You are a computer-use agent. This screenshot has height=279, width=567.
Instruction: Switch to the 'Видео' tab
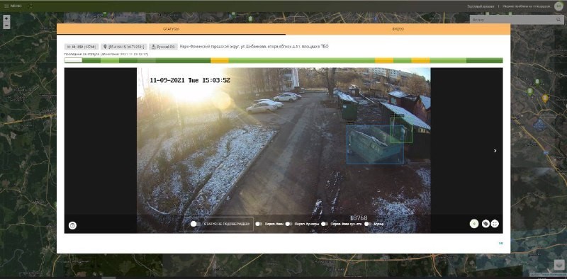tap(398, 29)
